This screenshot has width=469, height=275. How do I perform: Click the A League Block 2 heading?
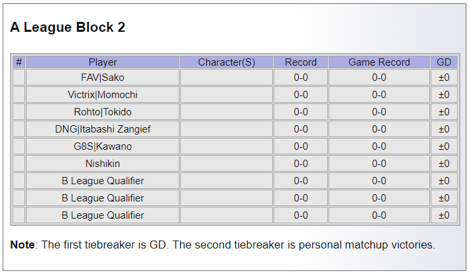(68, 27)
